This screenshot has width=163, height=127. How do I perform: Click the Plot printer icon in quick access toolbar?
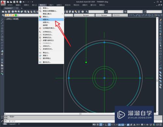click(x=21, y=2)
